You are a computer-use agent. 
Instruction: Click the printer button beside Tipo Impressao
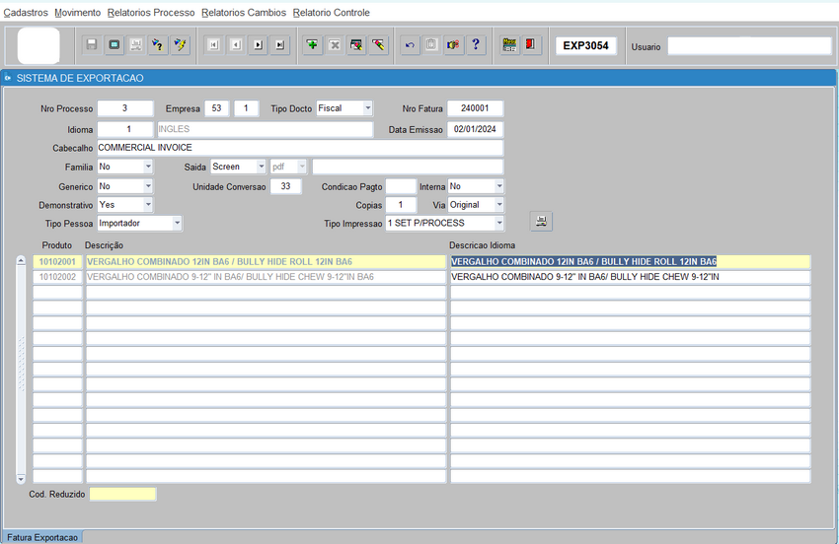pos(541,221)
